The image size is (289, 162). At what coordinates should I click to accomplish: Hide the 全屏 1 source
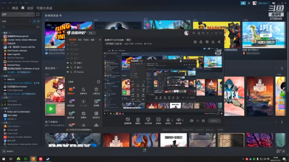point(68,63)
